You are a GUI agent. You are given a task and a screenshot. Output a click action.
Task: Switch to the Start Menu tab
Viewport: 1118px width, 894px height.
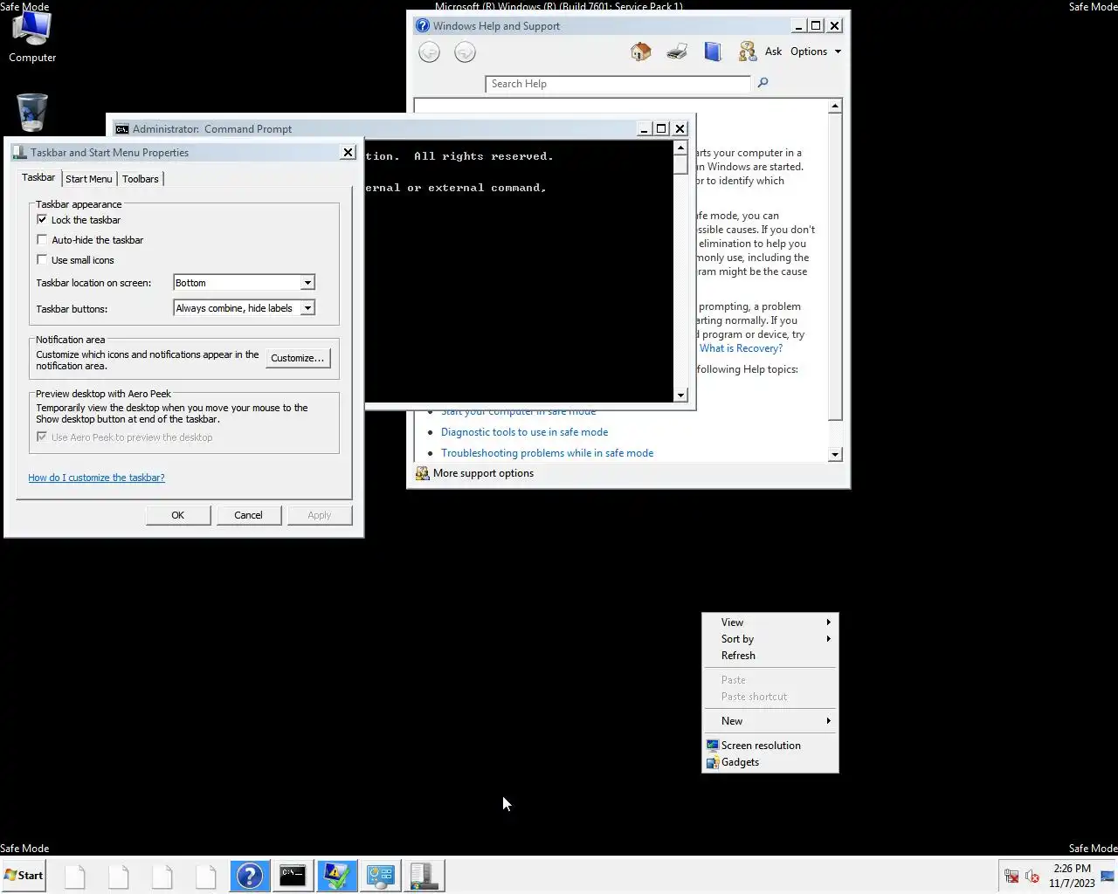[x=89, y=179]
